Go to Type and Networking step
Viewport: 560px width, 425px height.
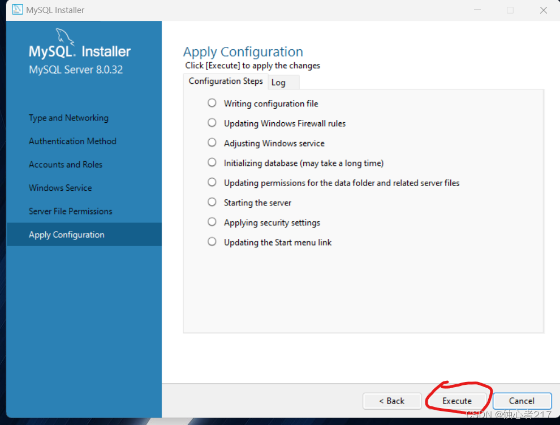pyautogui.click(x=68, y=118)
